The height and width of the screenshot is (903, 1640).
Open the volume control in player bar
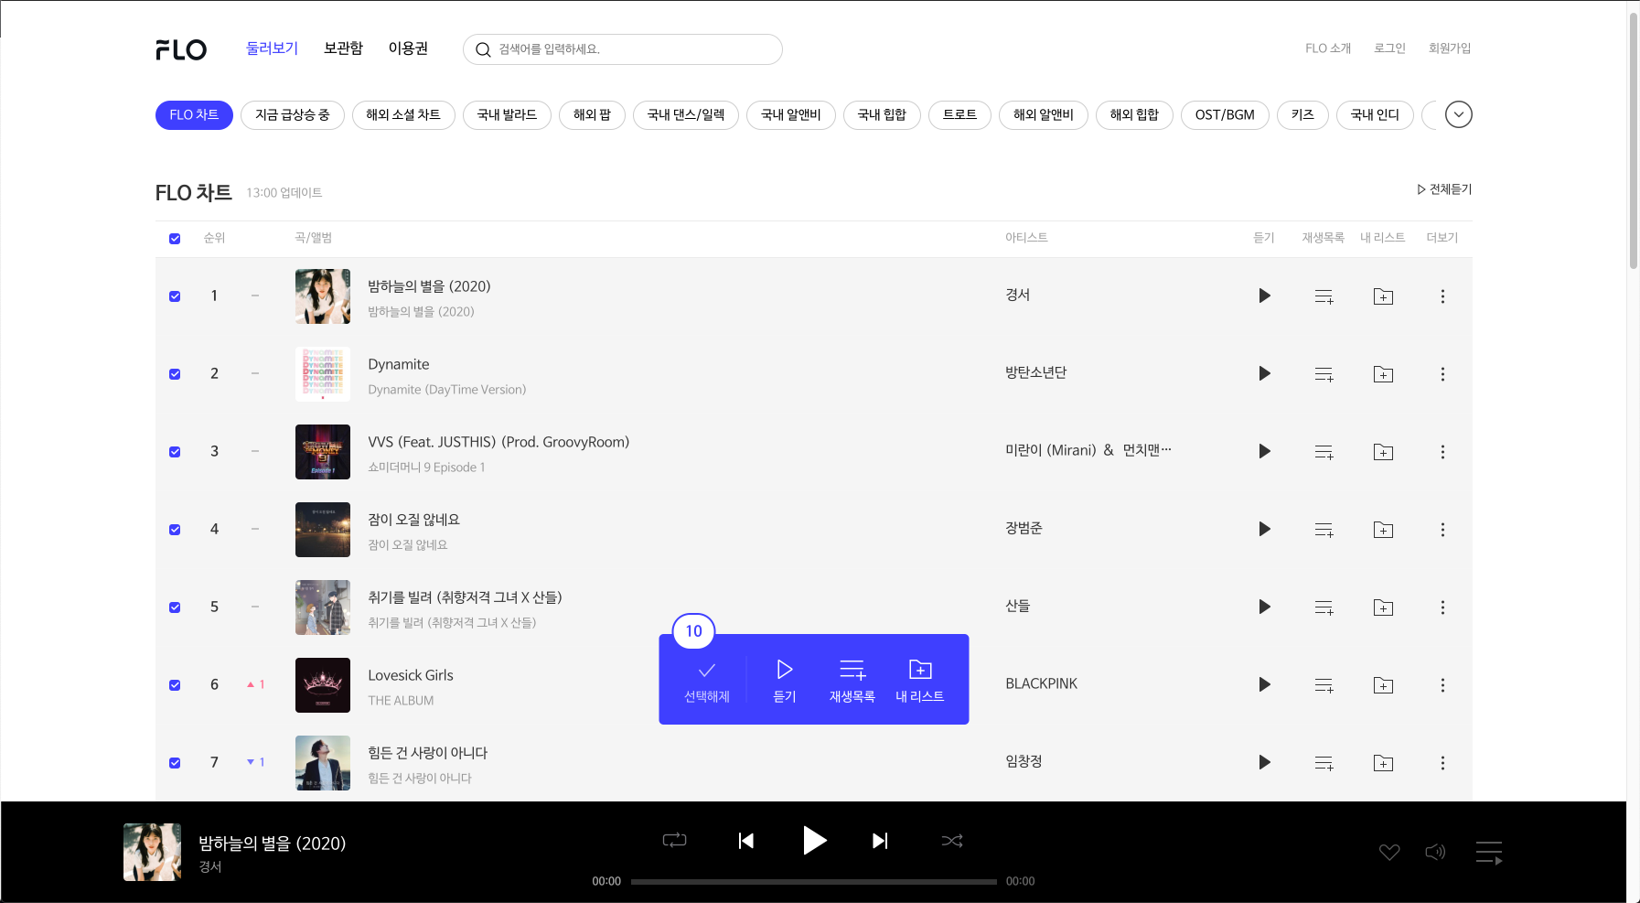[1435, 853]
